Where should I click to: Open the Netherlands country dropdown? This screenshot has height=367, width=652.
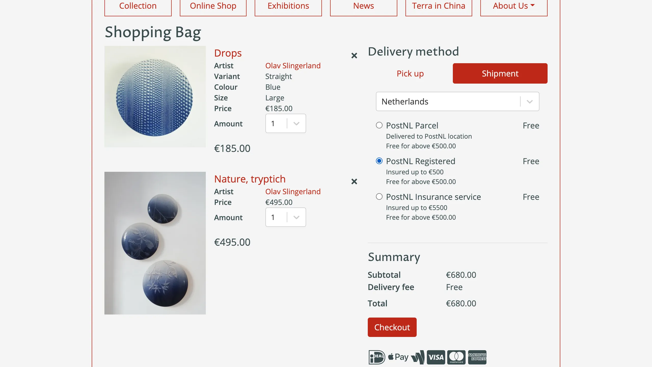click(457, 101)
